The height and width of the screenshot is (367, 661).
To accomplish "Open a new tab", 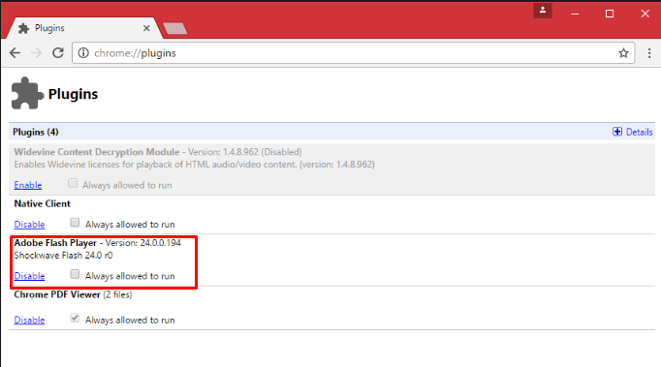I will click(x=175, y=29).
